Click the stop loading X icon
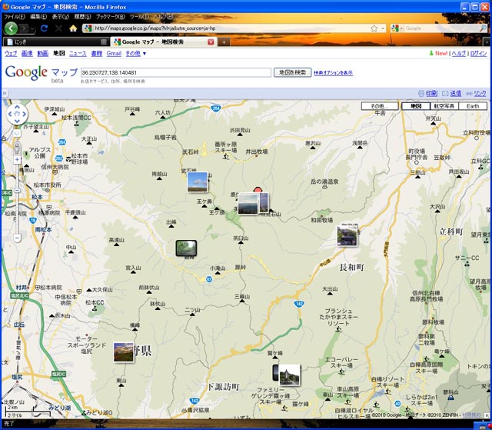The height and width of the screenshot is (430, 492). click(x=58, y=28)
